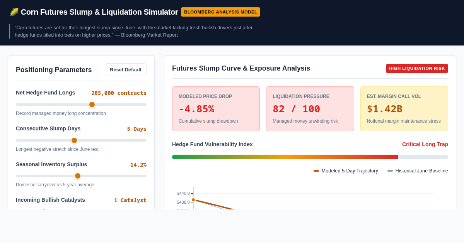This screenshot has height=243, width=464.
Task: Click the Consecutive Slump Days label
Action: [x=48, y=128]
